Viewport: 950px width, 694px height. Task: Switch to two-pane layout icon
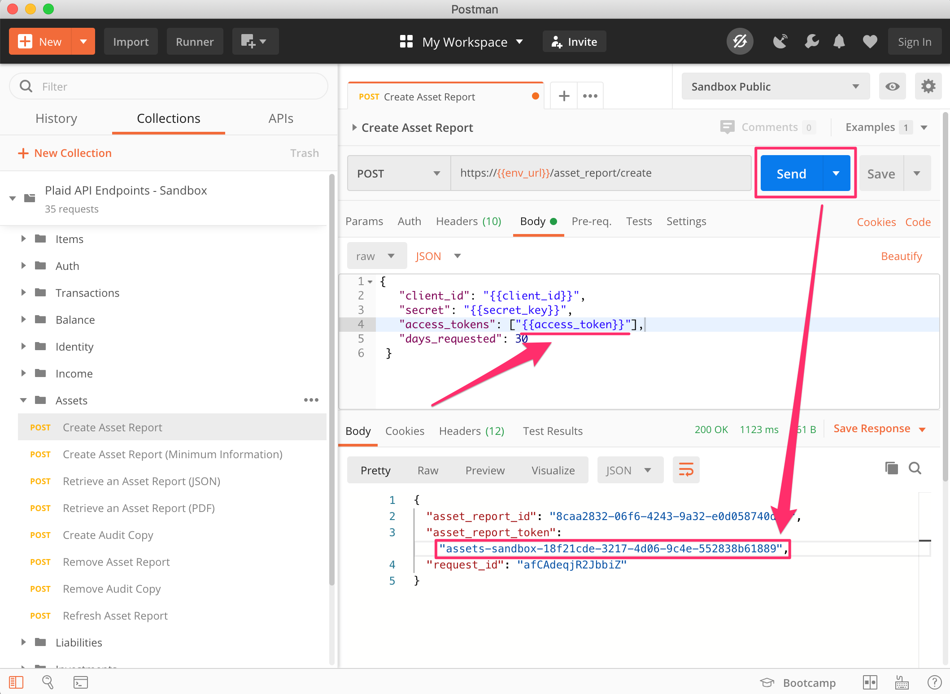870,682
